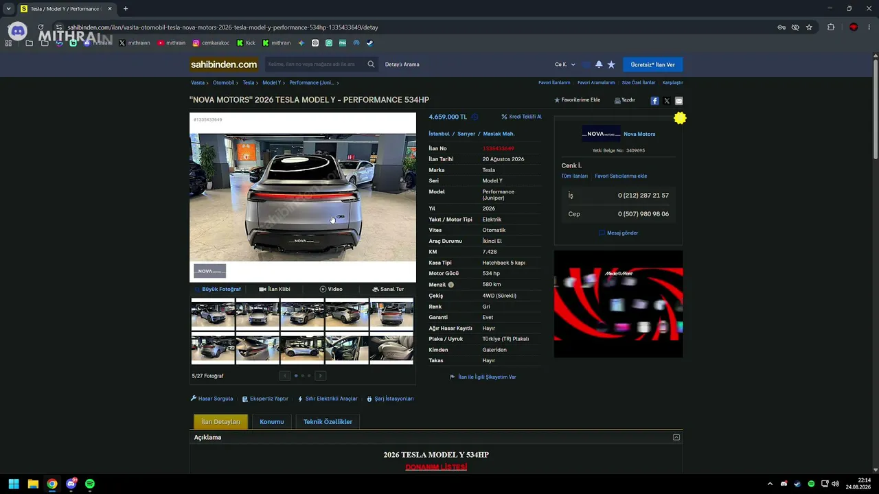Click the sahibinden.com logo

[x=224, y=64]
